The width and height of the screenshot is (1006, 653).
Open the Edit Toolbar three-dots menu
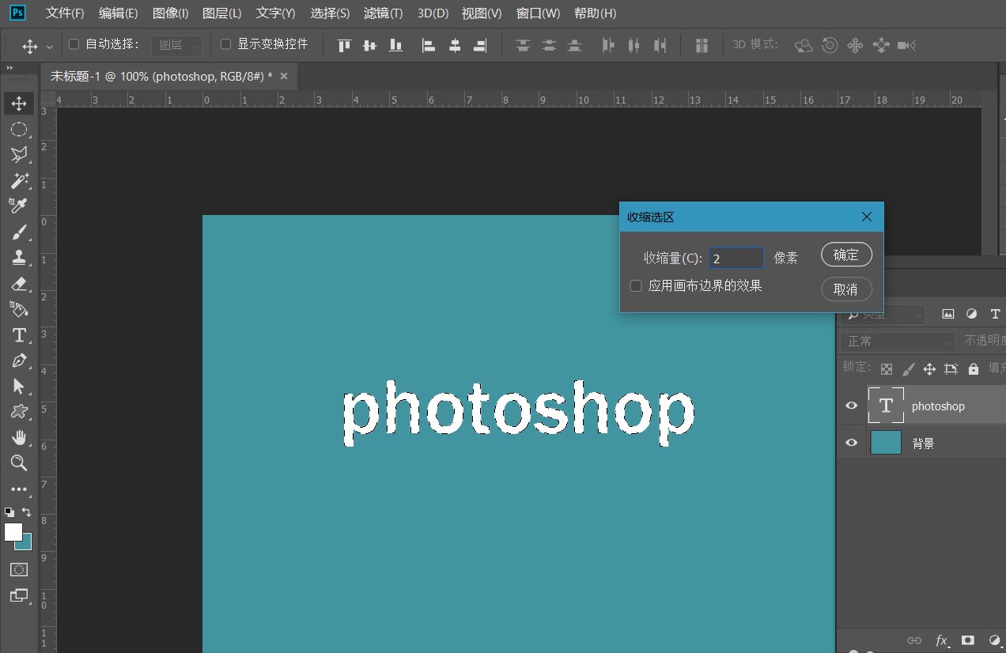(x=19, y=489)
